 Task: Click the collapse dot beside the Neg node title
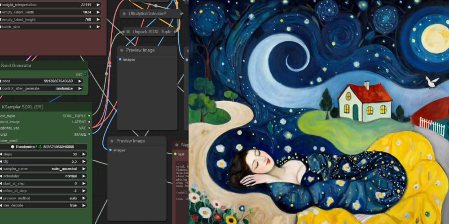coord(176,145)
